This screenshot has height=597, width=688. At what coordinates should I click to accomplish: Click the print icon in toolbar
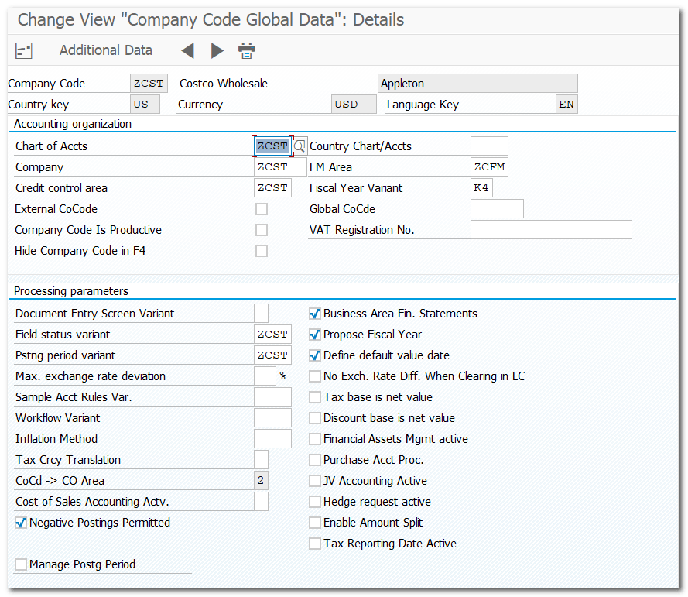247,51
